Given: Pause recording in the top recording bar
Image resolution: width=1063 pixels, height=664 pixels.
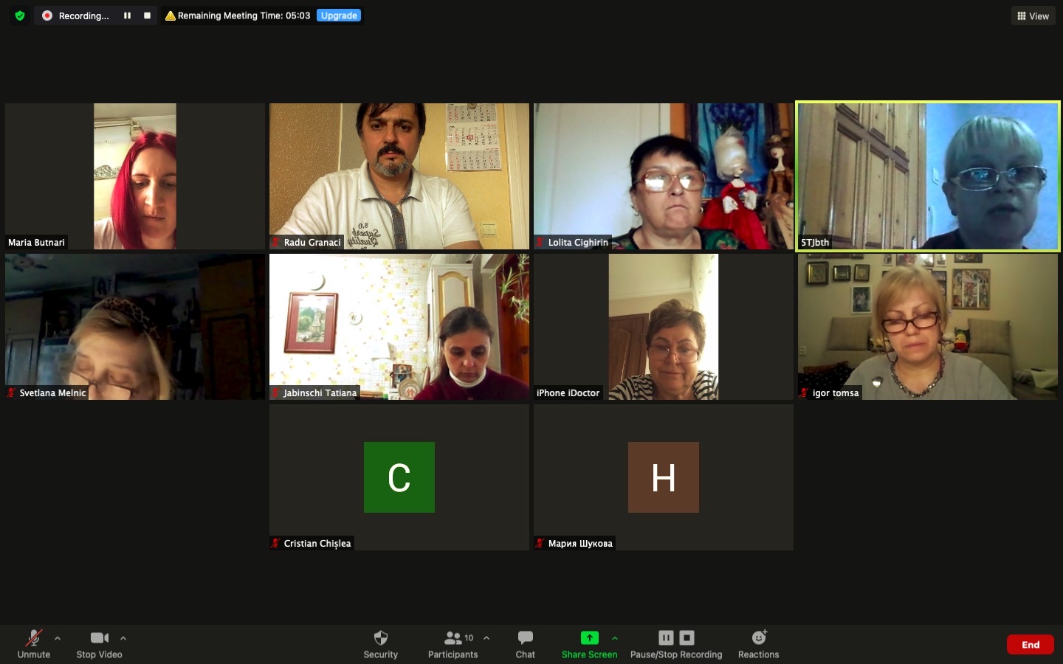Looking at the screenshot, I should point(127,15).
